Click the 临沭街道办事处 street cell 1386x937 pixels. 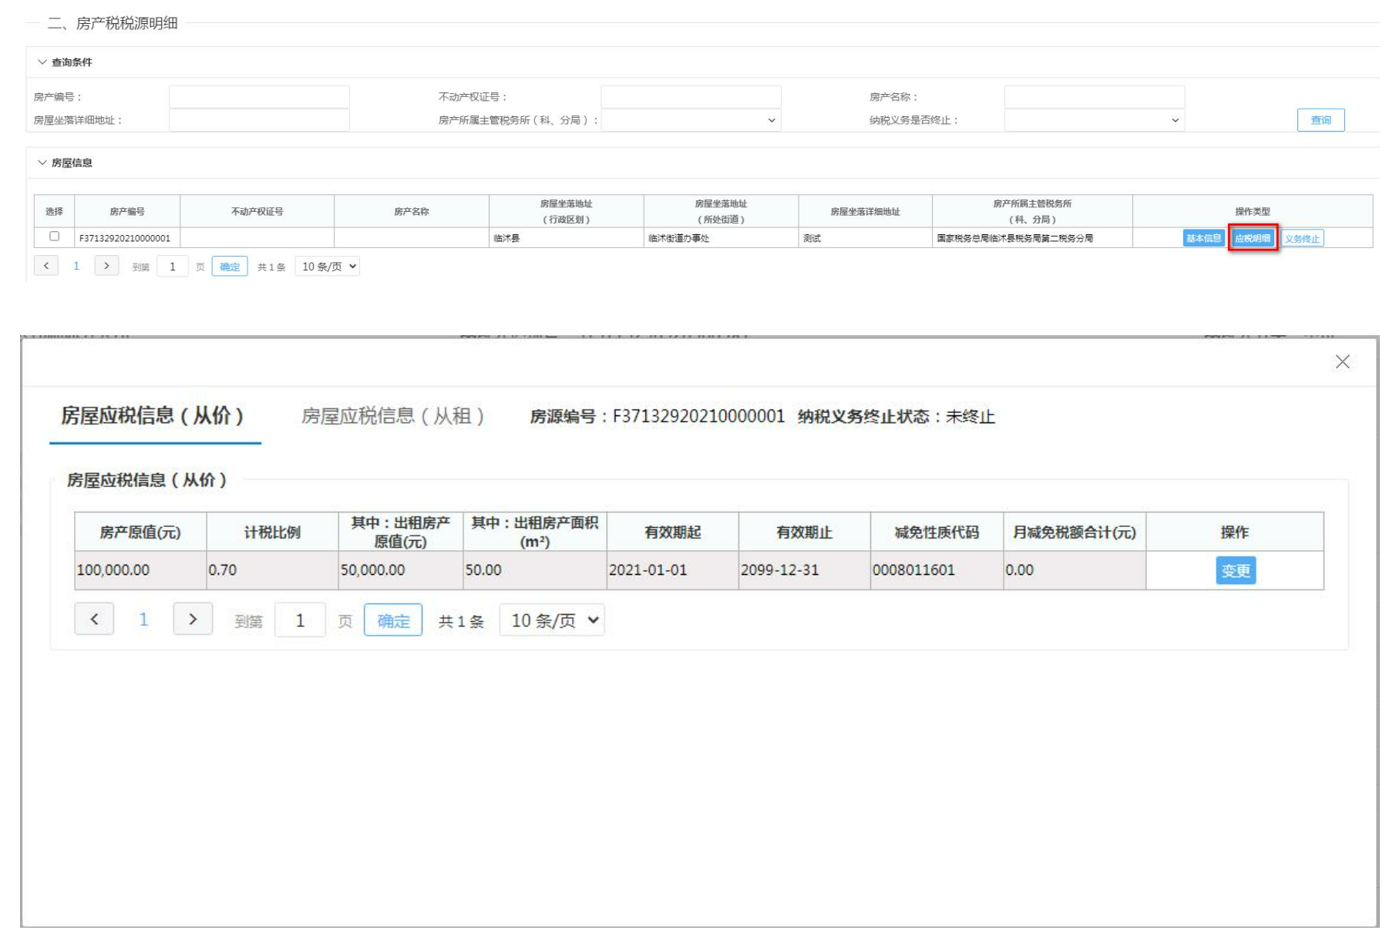click(x=721, y=238)
